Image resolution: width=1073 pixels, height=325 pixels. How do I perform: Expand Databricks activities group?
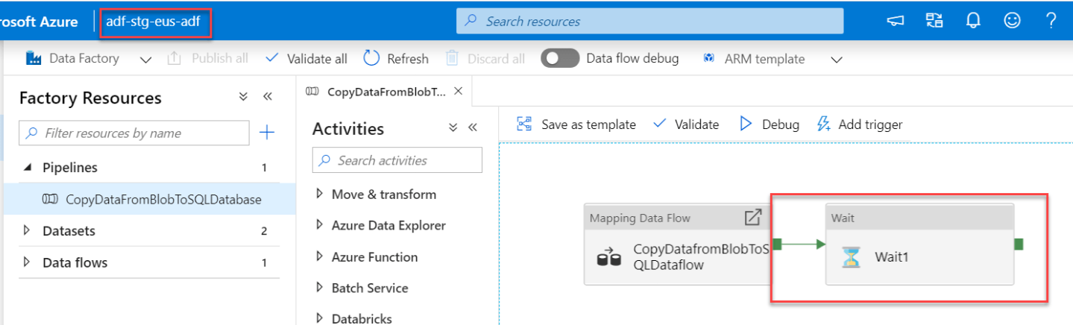320,318
